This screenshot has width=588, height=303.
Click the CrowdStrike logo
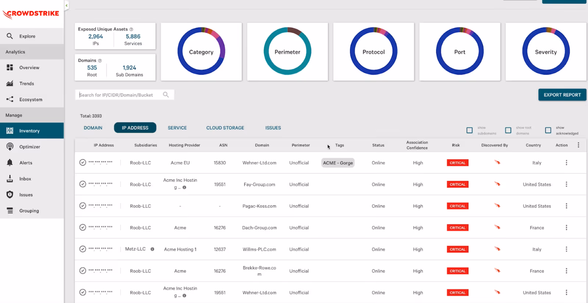click(x=31, y=14)
